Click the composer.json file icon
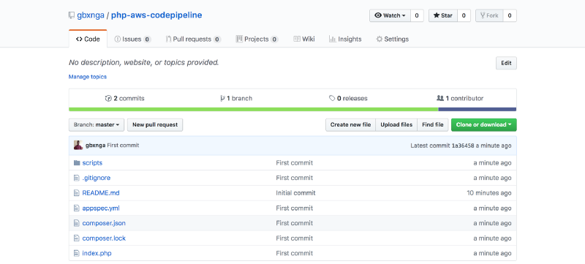The image size is (585, 264). point(77,223)
